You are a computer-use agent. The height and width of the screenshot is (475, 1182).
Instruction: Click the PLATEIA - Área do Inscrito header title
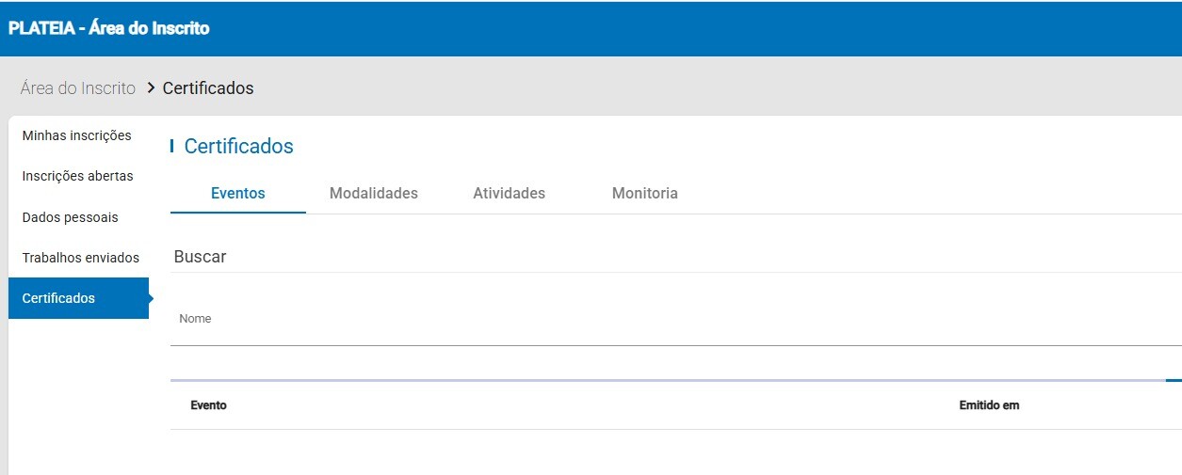[108, 28]
